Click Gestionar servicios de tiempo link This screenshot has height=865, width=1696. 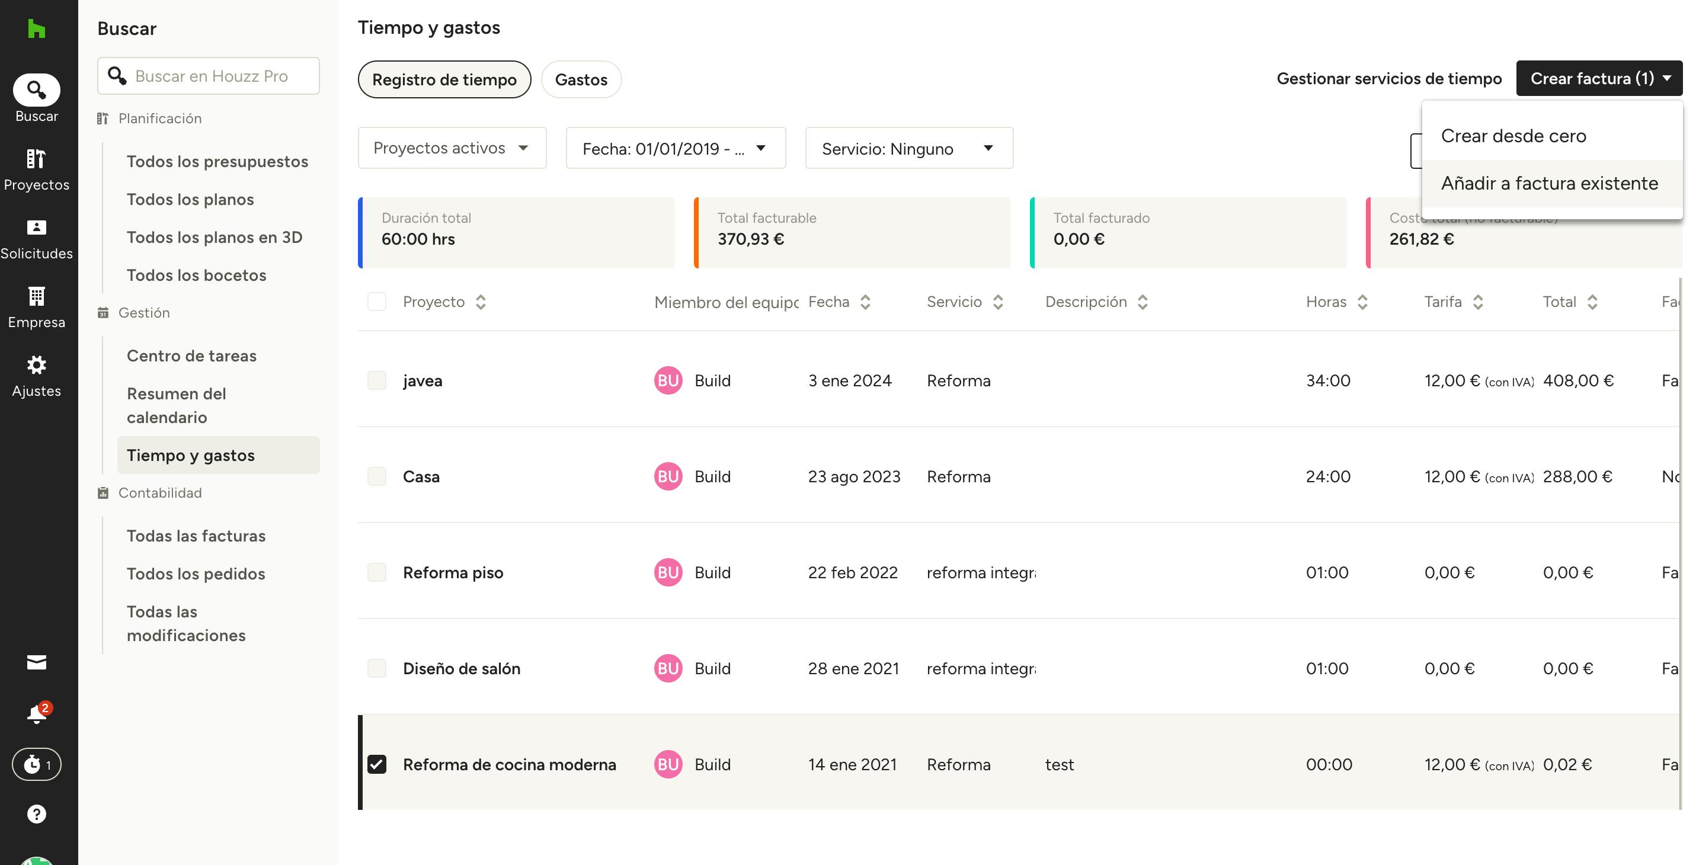click(1388, 78)
